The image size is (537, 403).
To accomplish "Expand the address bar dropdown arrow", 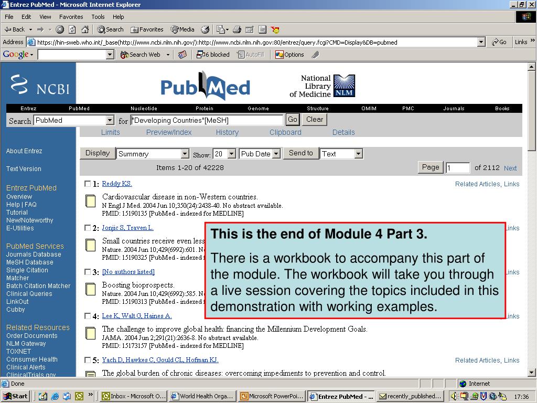I will [x=481, y=42].
